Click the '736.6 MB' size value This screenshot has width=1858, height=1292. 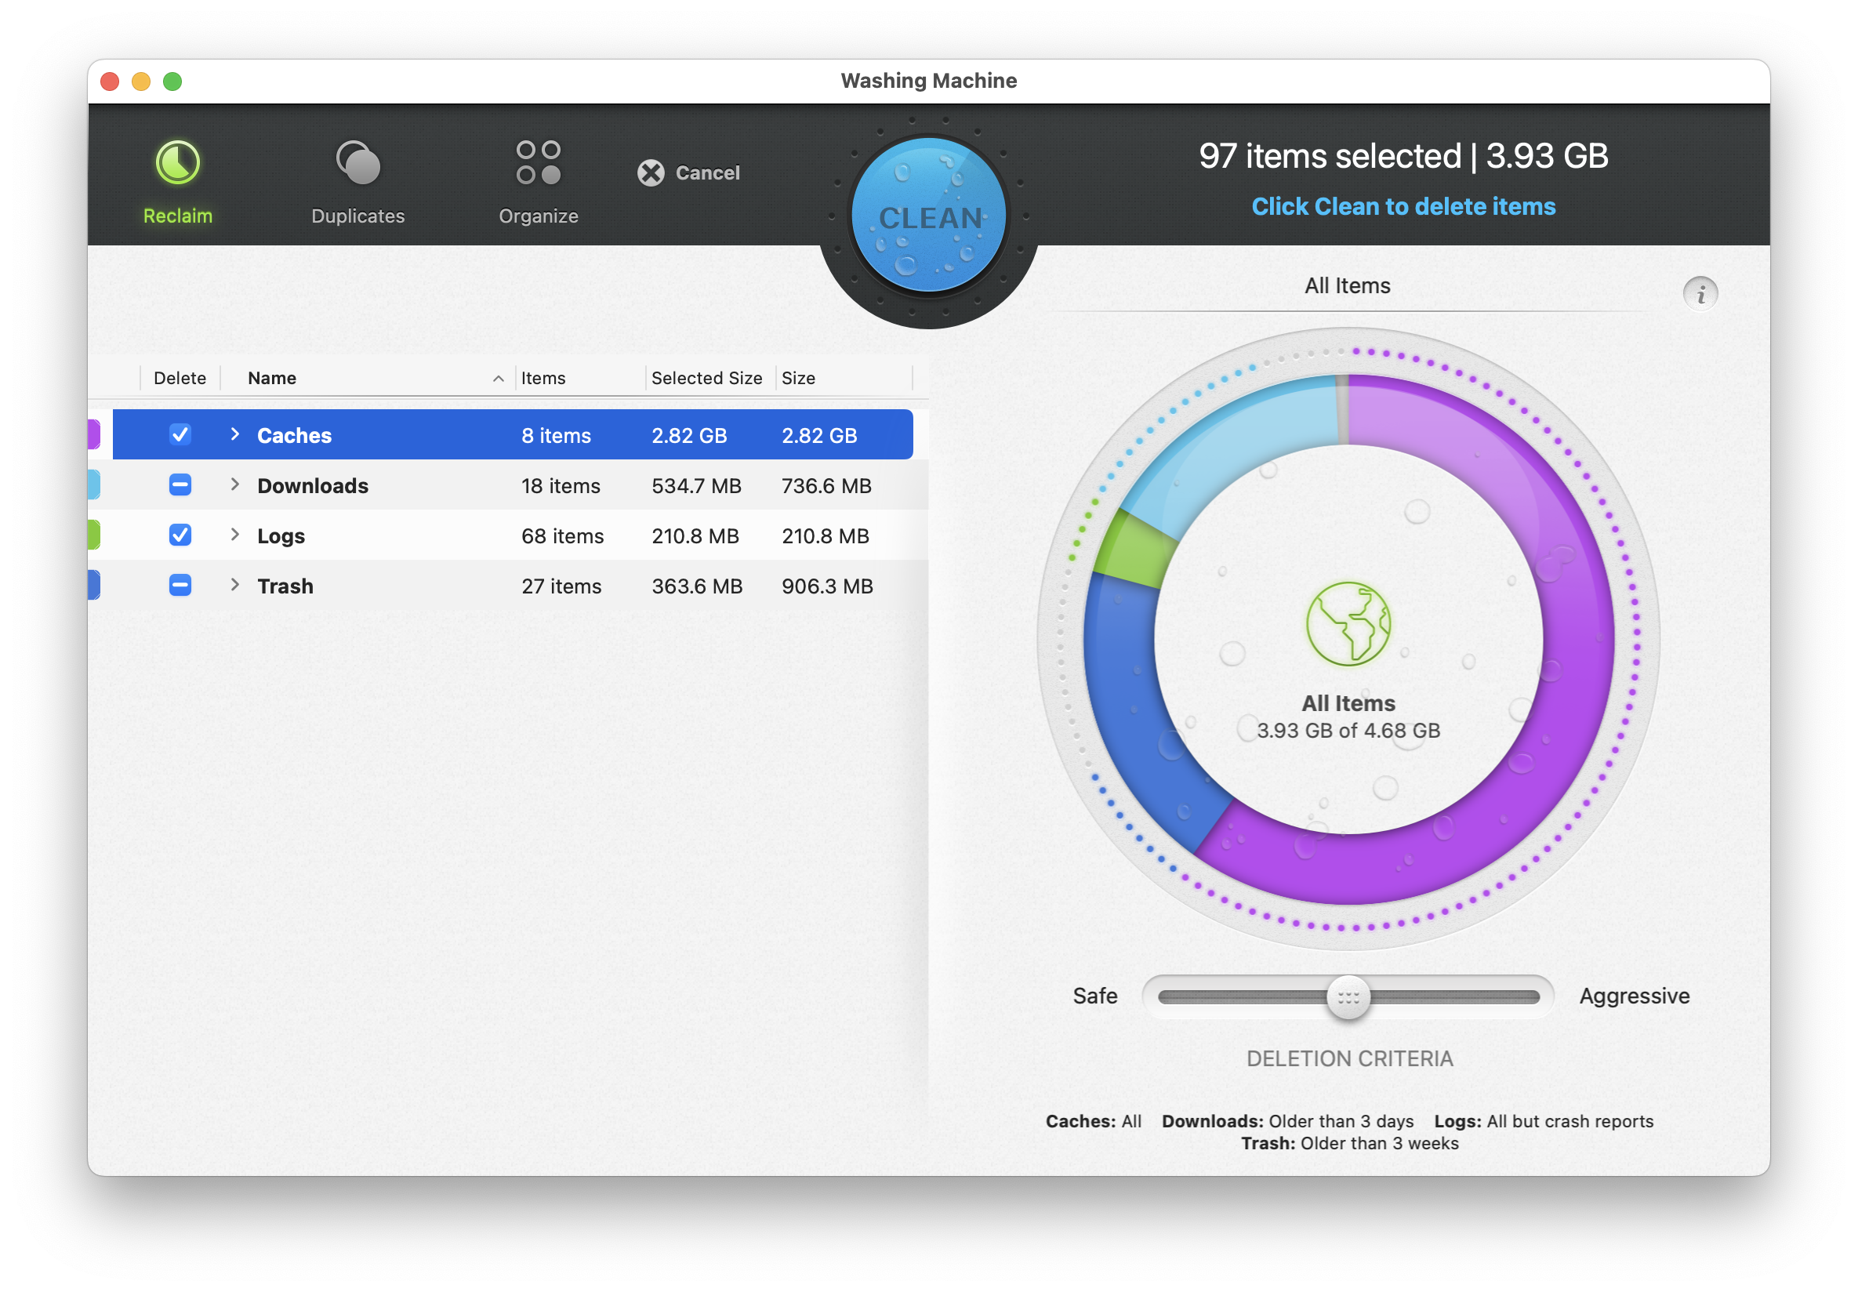tap(826, 485)
